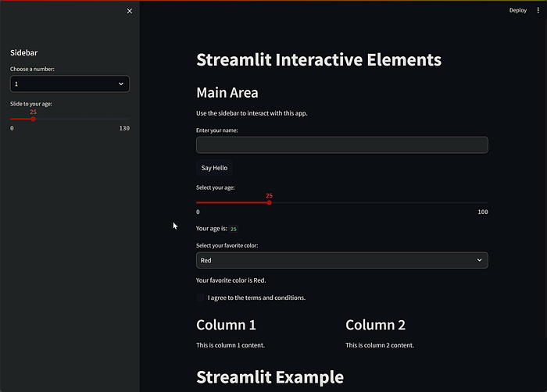
Task: Open the 'Choose a number' dropdown
Action: click(x=70, y=84)
